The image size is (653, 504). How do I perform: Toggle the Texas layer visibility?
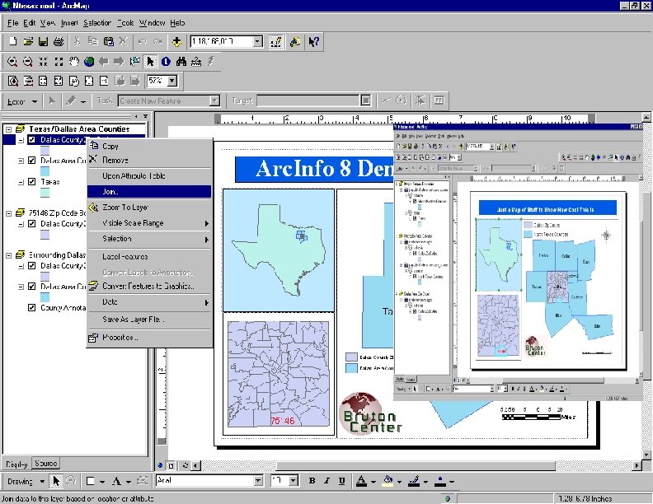pos(31,182)
